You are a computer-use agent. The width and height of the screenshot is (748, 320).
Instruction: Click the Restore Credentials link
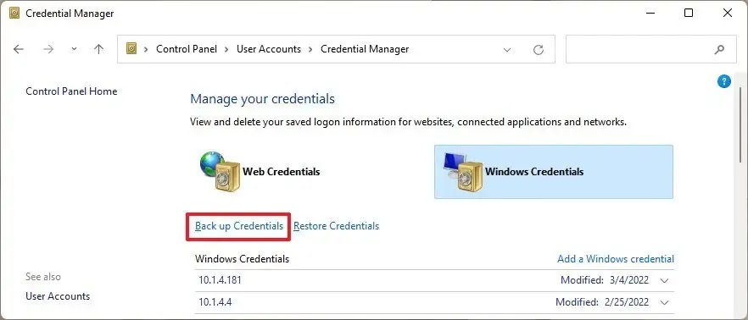(x=337, y=226)
